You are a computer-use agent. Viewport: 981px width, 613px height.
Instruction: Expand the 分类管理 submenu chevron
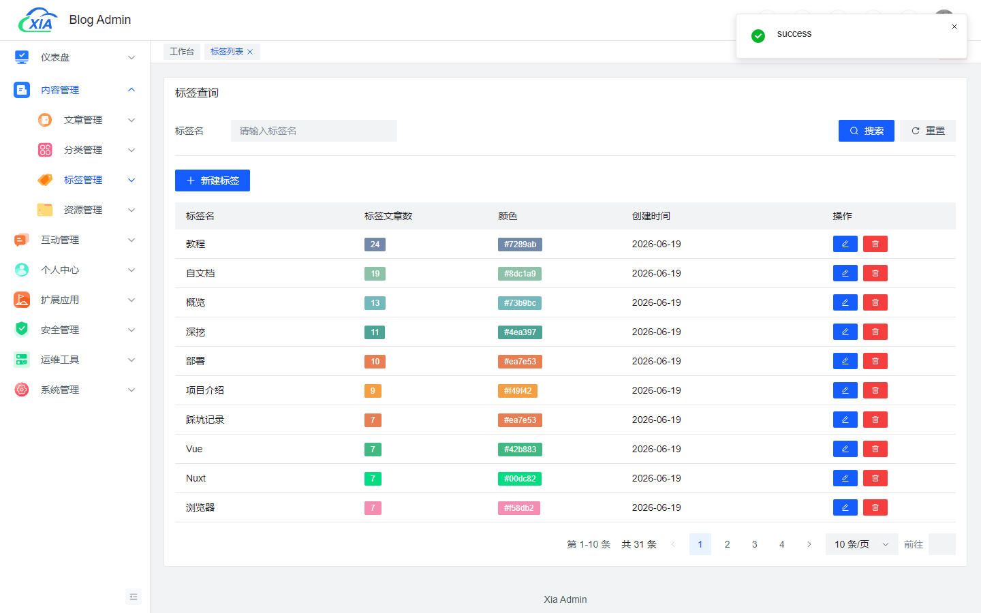[131, 150]
